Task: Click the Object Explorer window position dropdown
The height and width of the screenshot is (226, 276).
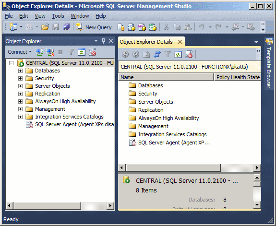Action: (96, 41)
